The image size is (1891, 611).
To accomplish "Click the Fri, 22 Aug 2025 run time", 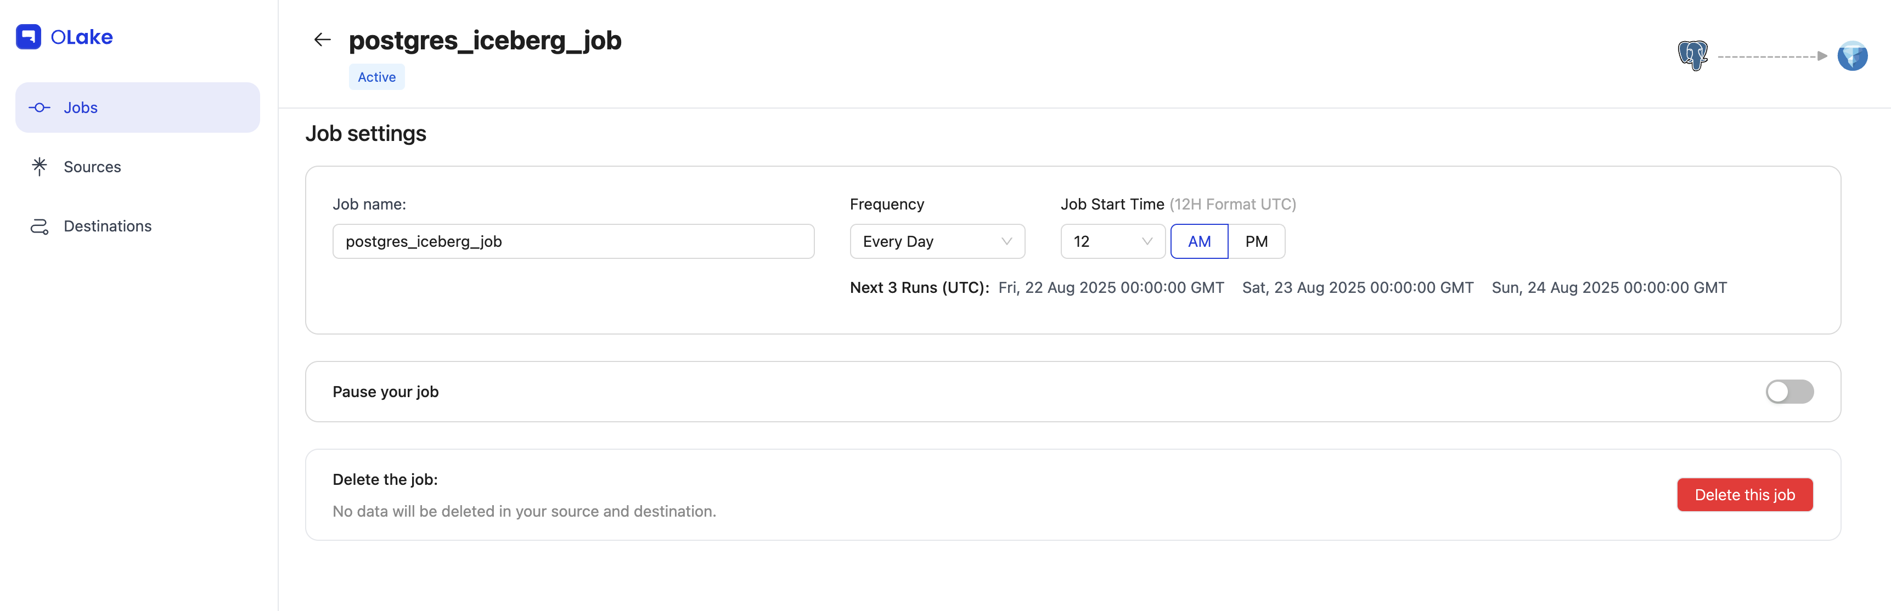I will click(1111, 287).
